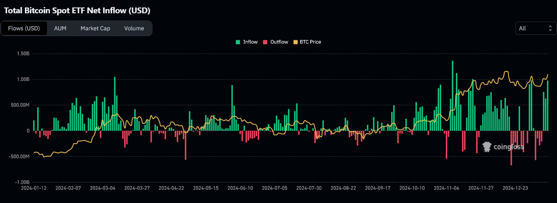Click the 2024-01-12 x-axis date label

click(34, 188)
